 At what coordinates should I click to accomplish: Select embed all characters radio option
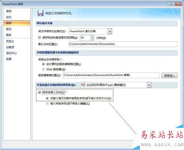point(47,104)
